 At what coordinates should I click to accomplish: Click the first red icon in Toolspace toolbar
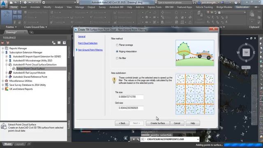click(2, 43)
